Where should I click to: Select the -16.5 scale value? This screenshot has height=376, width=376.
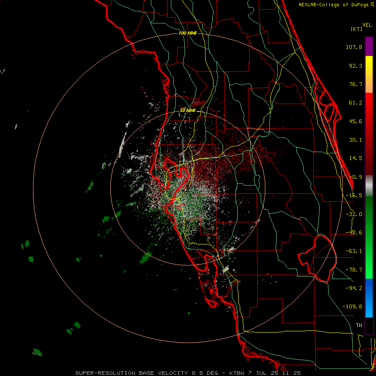(354, 196)
